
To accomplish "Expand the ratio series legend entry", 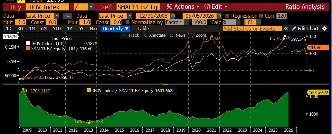I will point(85,91).
